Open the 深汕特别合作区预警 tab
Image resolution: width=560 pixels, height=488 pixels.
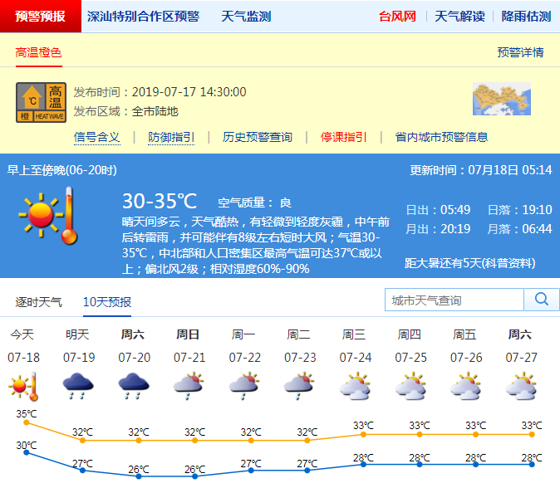pyautogui.click(x=143, y=17)
